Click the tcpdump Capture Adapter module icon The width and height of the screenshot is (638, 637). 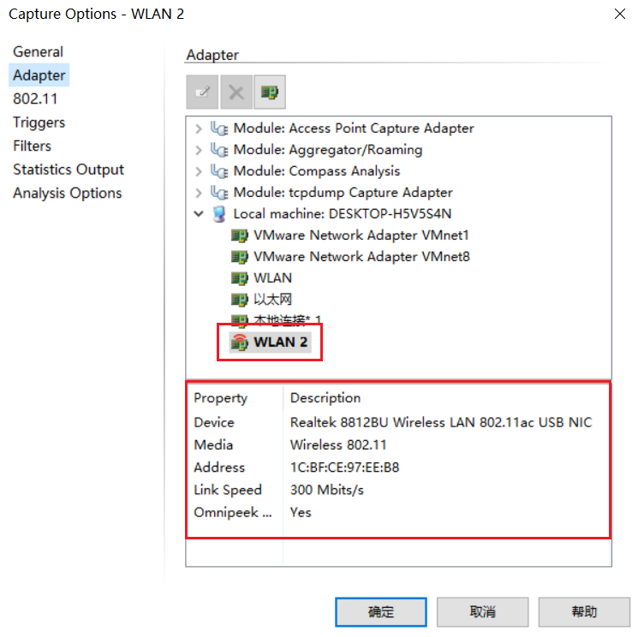(219, 193)
